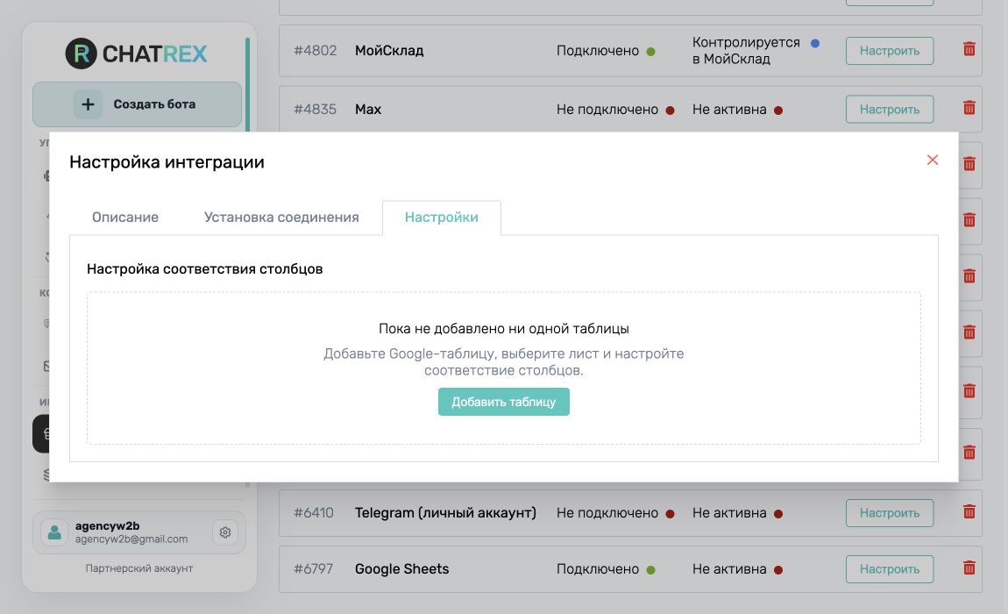Delete the Max integration via trash icon
This screenshot has width=1008, height=614.
(x=969, y=108)
